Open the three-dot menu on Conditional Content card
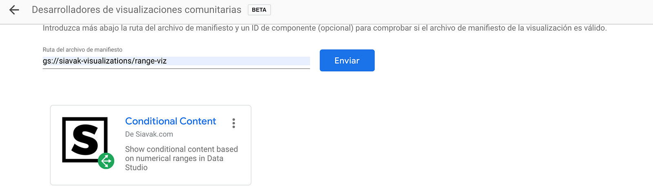 pos(233,123)
